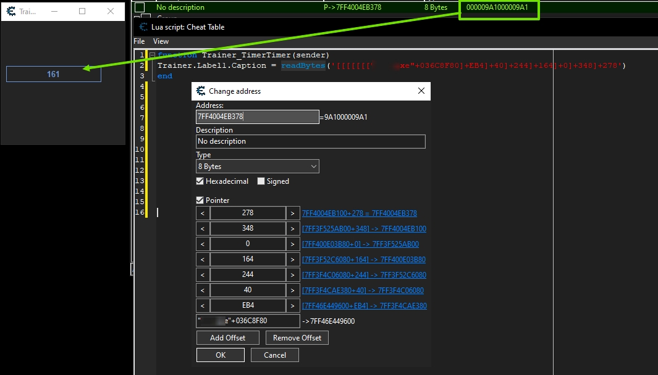Click the Cheat Engine icon in Change address title
The height and width of the screenshot is (375, 658).
click(x=201, y=91)
